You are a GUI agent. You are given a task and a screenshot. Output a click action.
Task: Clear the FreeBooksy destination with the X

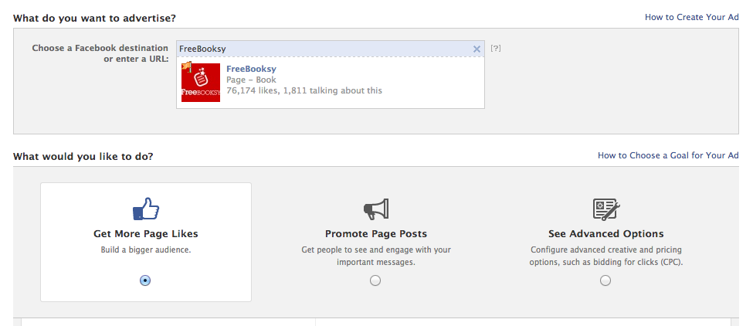pyautogui.click(x=477, y=49)
